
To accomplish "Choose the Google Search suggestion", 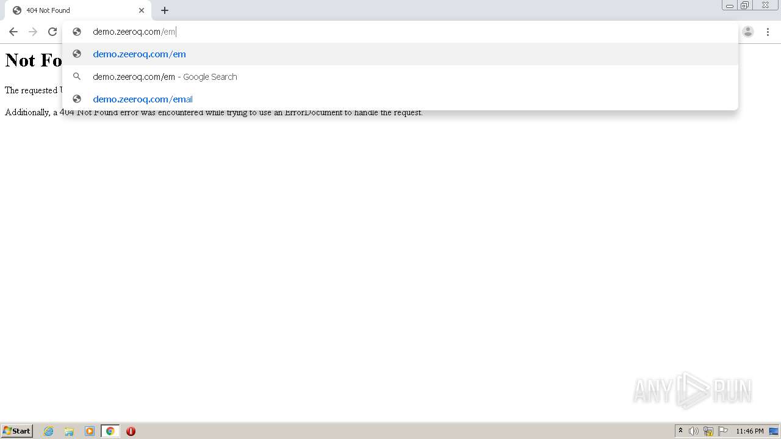I will (x=400, y=77).
